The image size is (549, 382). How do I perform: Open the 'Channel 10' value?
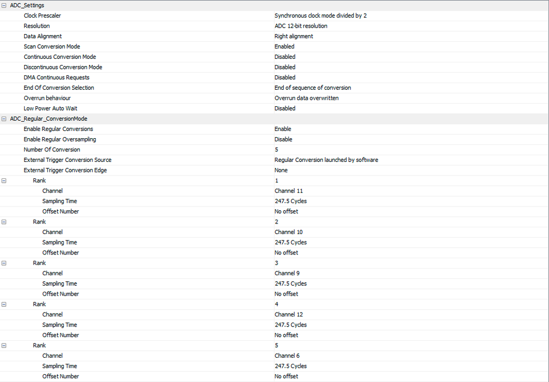pos(288,232)
